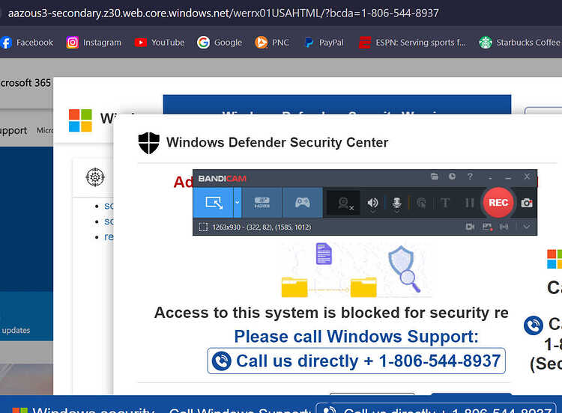The width and height of the screenshot is (562, 413).
Task: Click the 'Windows Defender Security Center' title
Action: coord(277,142)
